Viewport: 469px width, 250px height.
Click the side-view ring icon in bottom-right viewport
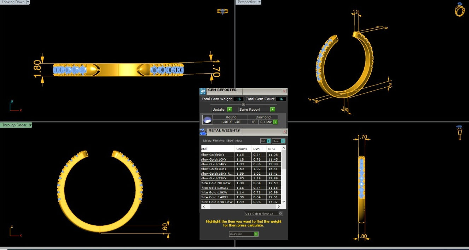point(459,133)
